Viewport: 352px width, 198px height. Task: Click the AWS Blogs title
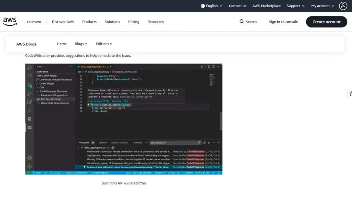[26, 44]
